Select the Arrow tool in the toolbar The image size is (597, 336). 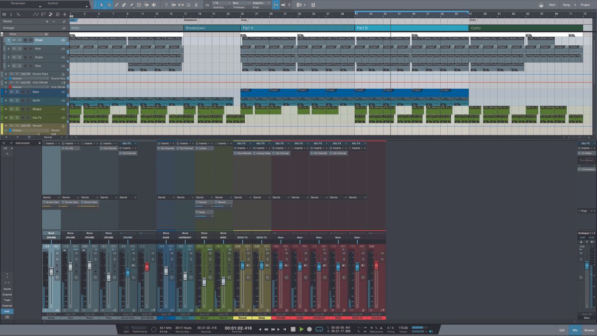click(x=101, y=4)
